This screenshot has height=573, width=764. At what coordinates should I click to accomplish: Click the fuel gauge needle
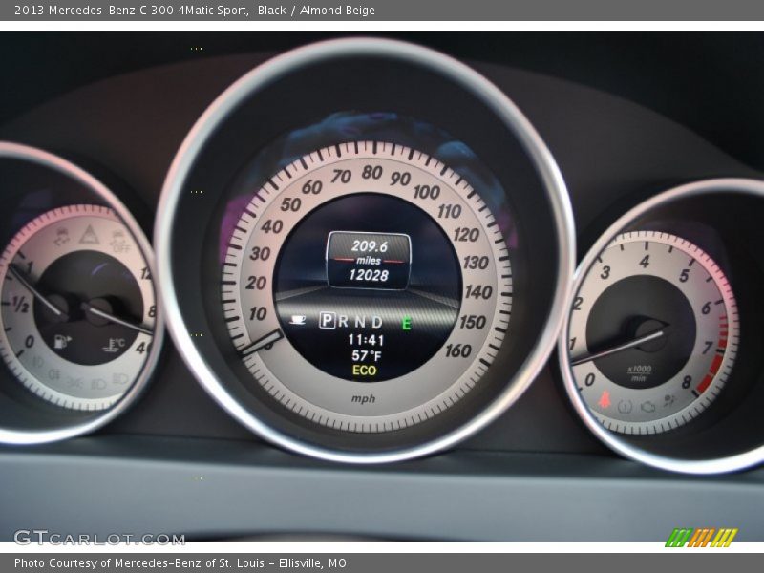pyautogui.click(x=37, y=290)
